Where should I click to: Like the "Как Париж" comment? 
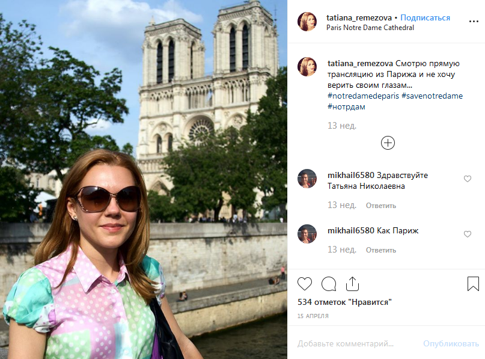(468, 234)
